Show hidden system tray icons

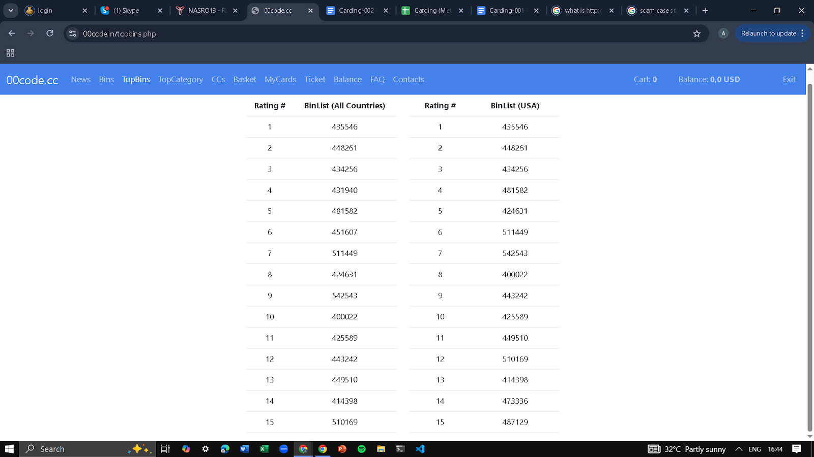[739, 449]
